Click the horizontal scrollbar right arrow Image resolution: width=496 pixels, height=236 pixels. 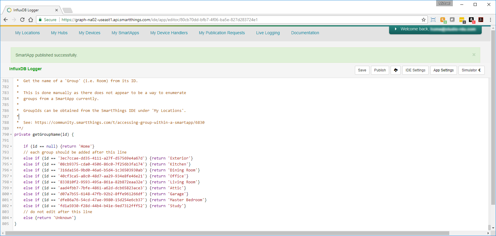click(488, 233)
